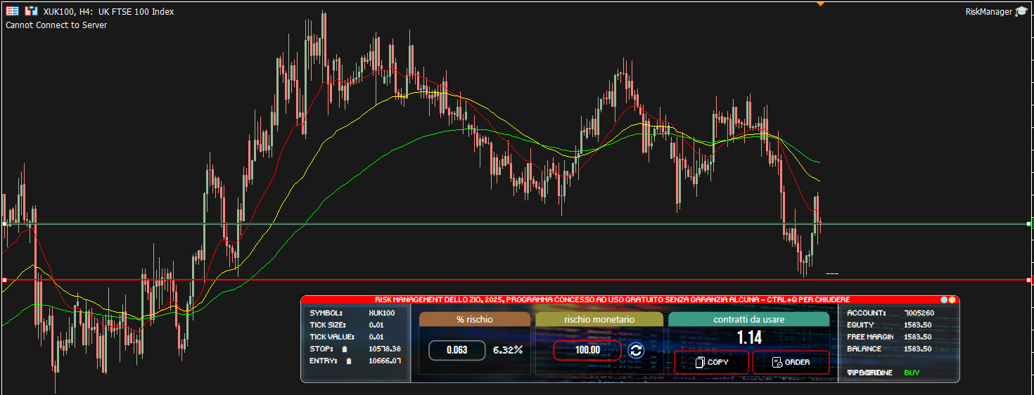Click the FREE MARGIN label
The height and width of the screenshot is (395, 1034).
click(x=870, y=337)
